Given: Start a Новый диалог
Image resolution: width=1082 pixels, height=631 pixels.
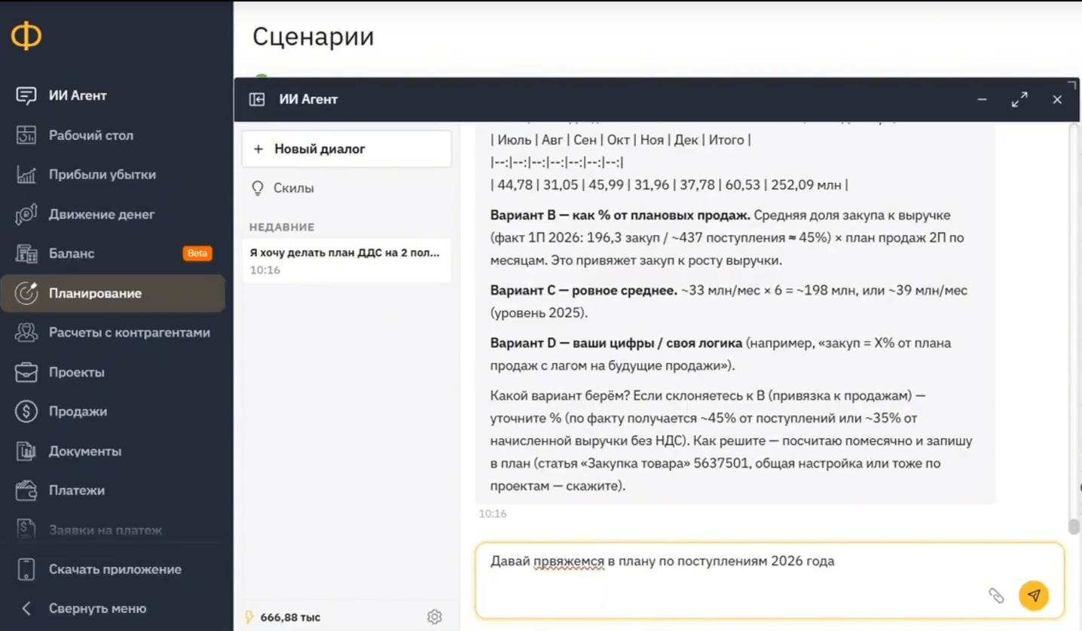Looking at the screenshot, I should tap(347, 149).
